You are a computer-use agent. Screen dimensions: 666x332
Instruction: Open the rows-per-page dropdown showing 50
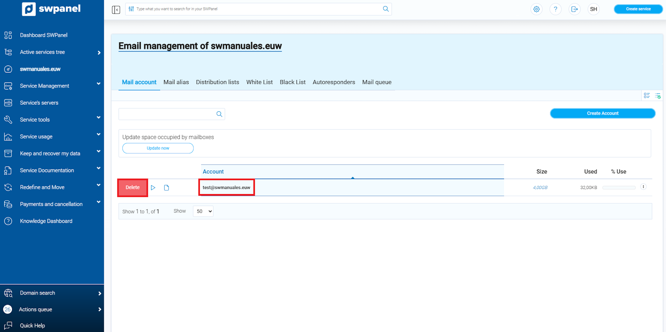[x=203, y=211]
